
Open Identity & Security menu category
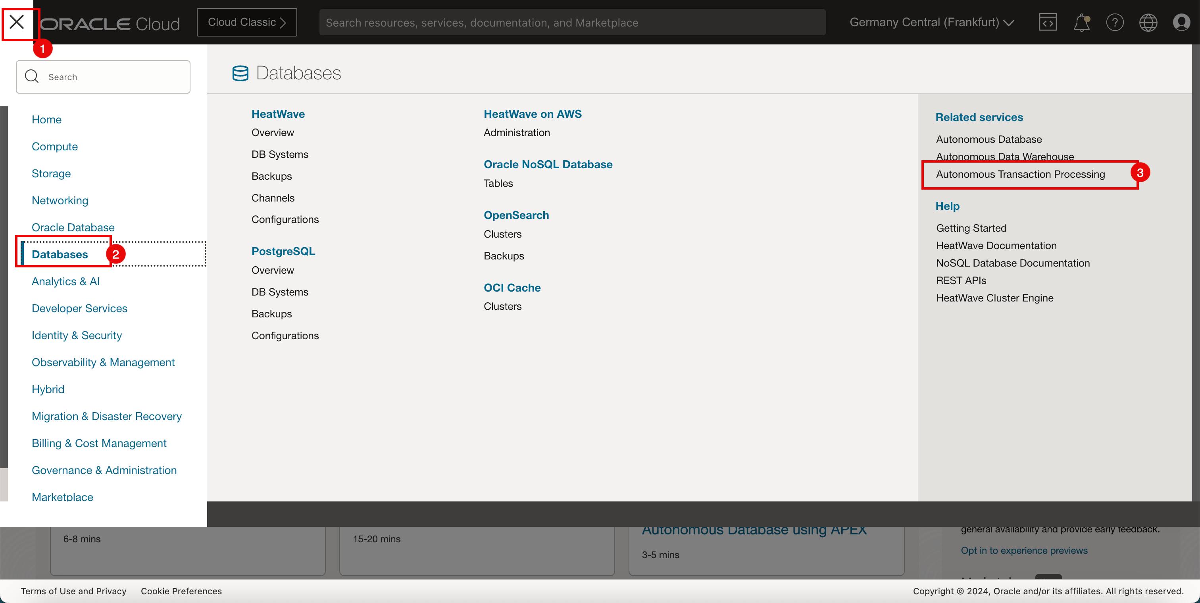click(77, 335)
